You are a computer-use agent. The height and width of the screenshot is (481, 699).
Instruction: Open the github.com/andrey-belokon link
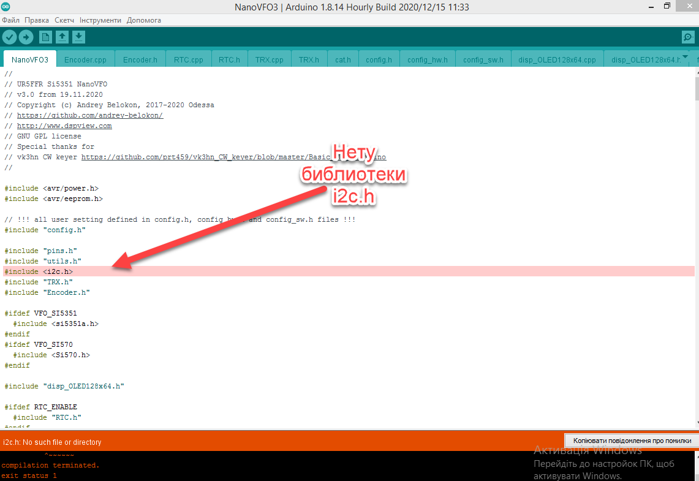89,115
